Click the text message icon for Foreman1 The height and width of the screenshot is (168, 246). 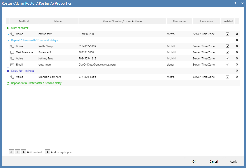click(x=12, y=52)
